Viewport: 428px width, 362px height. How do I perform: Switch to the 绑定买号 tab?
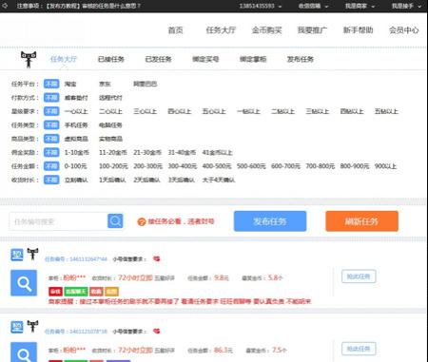pos(205,59)
